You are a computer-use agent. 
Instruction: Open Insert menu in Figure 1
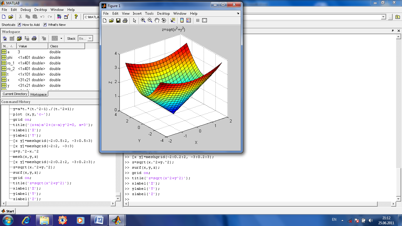pyautogui.click(x=137, y=14)
